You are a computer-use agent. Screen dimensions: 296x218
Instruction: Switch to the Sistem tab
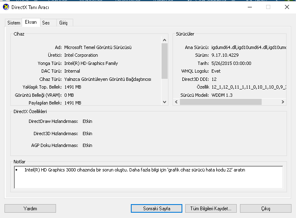pos(13,23)
